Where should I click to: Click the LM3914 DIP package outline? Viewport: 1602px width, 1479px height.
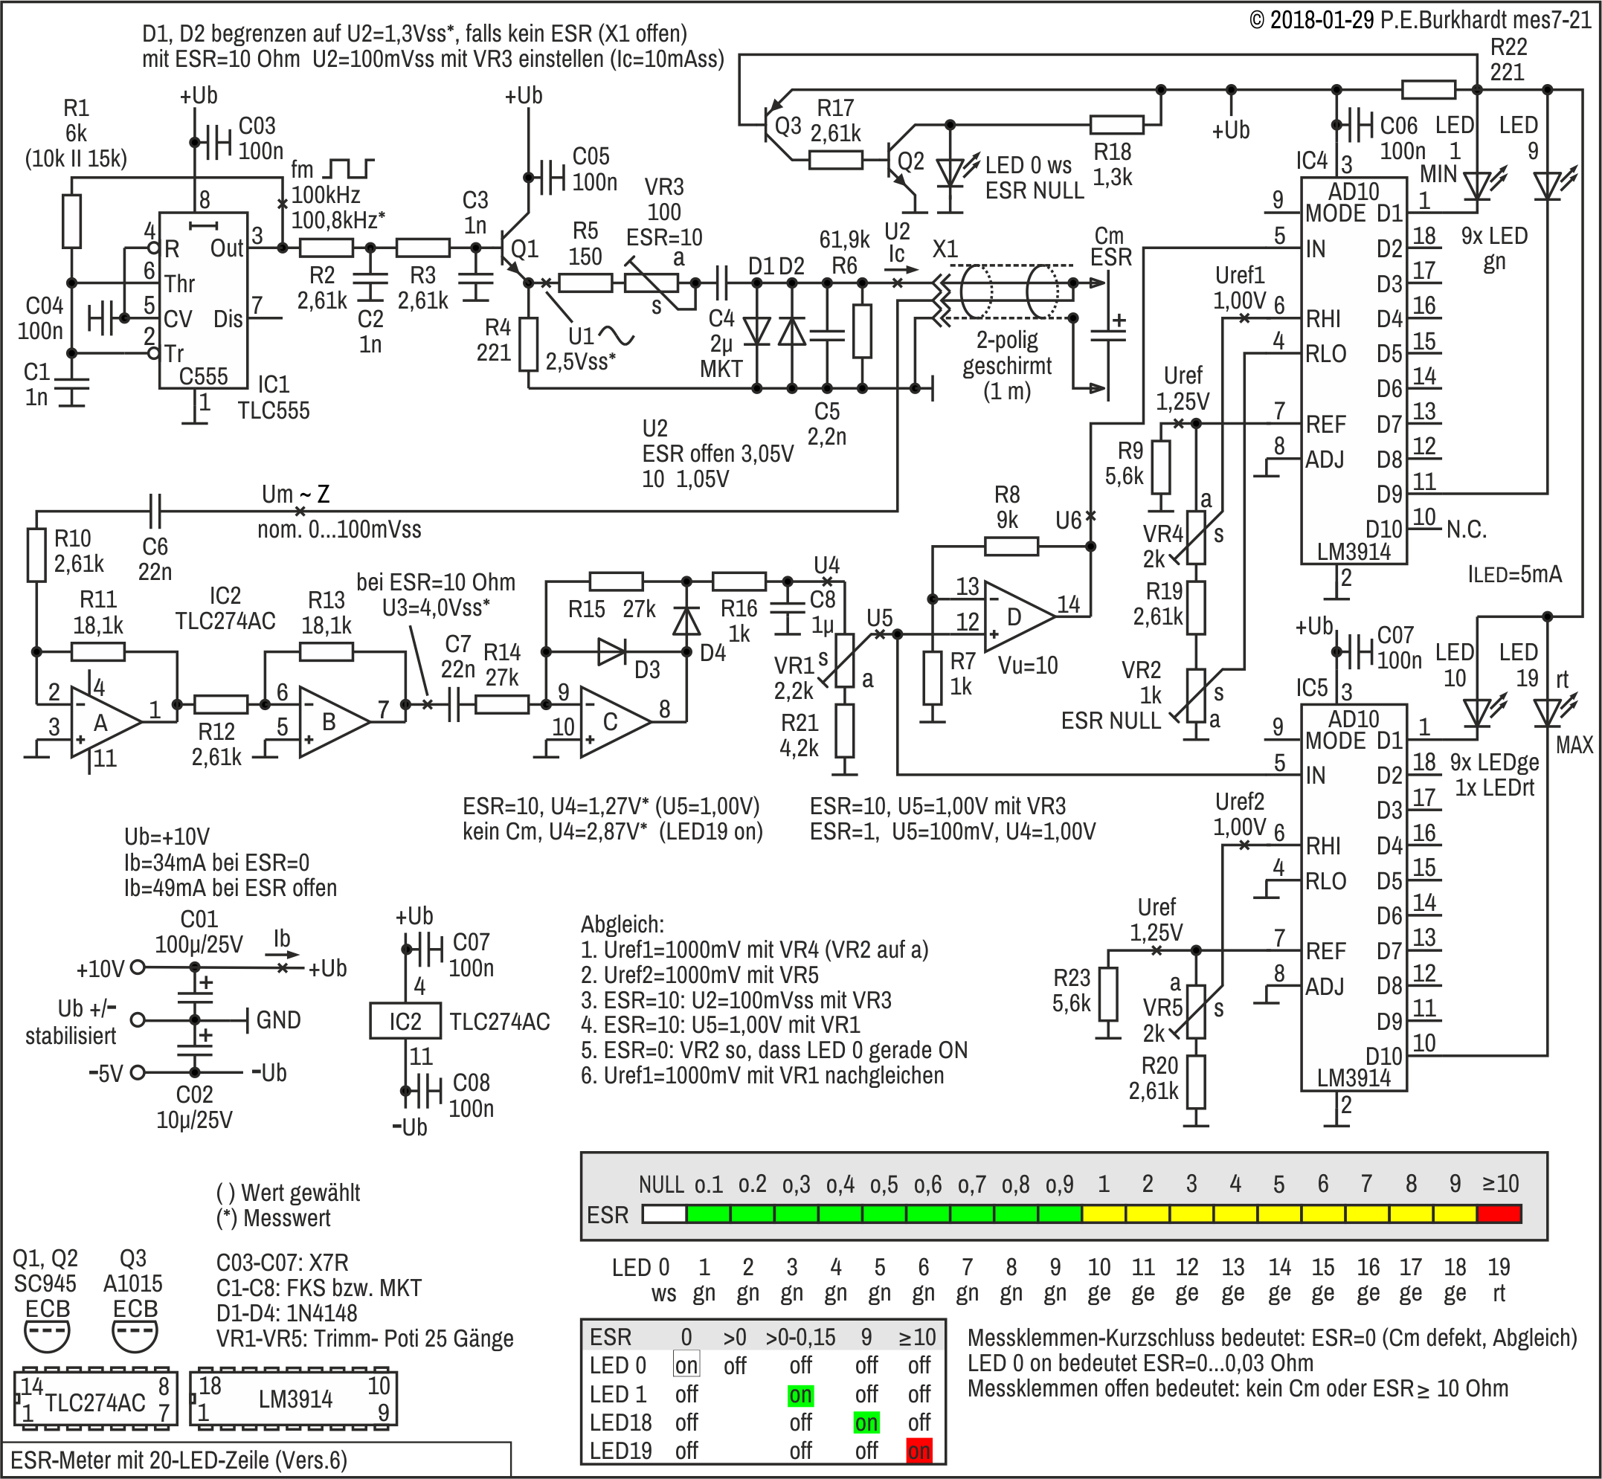294,1398
